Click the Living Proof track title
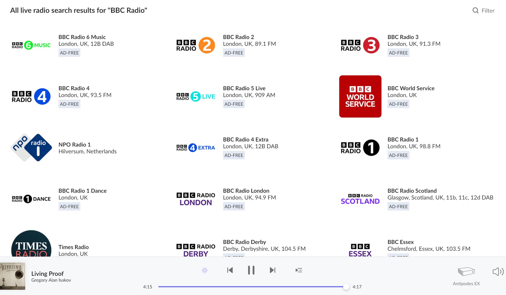Screen dimensions: 506x295 click(x=47, y=274)
